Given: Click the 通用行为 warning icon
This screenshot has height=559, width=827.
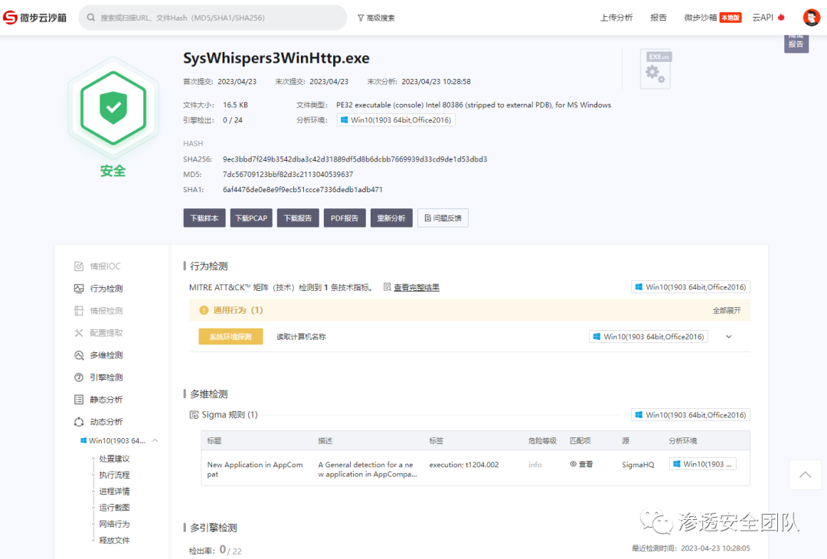Looking at the screenshot, I should pyautogui.click(x=204, y=310).
